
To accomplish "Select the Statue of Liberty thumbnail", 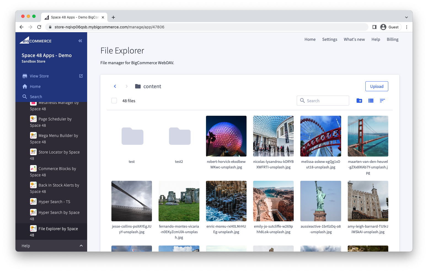I will 321,201.
